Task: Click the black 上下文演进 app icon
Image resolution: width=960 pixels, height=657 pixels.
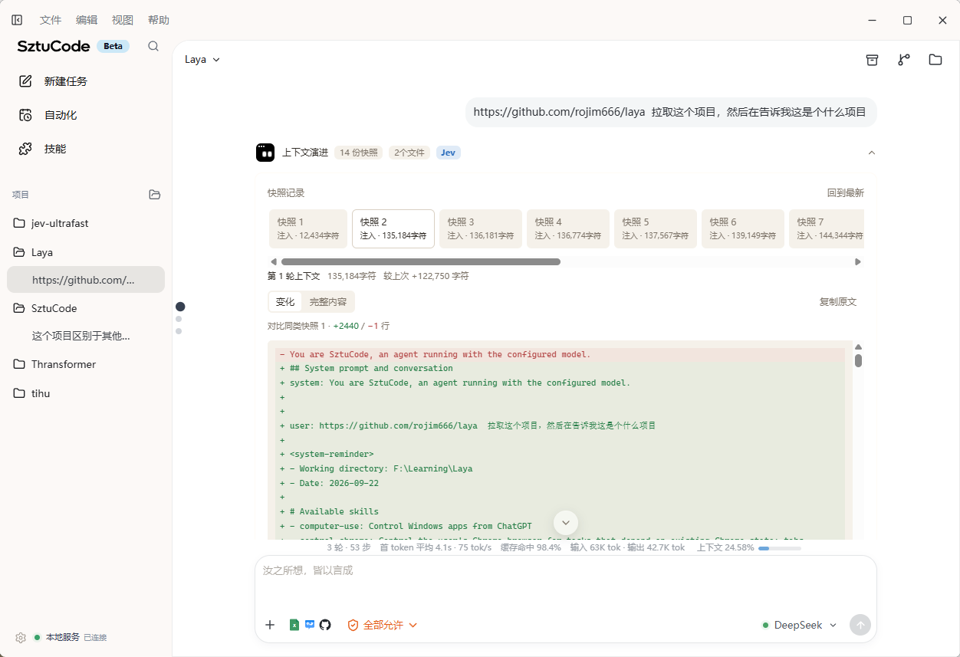Action: 265,153
